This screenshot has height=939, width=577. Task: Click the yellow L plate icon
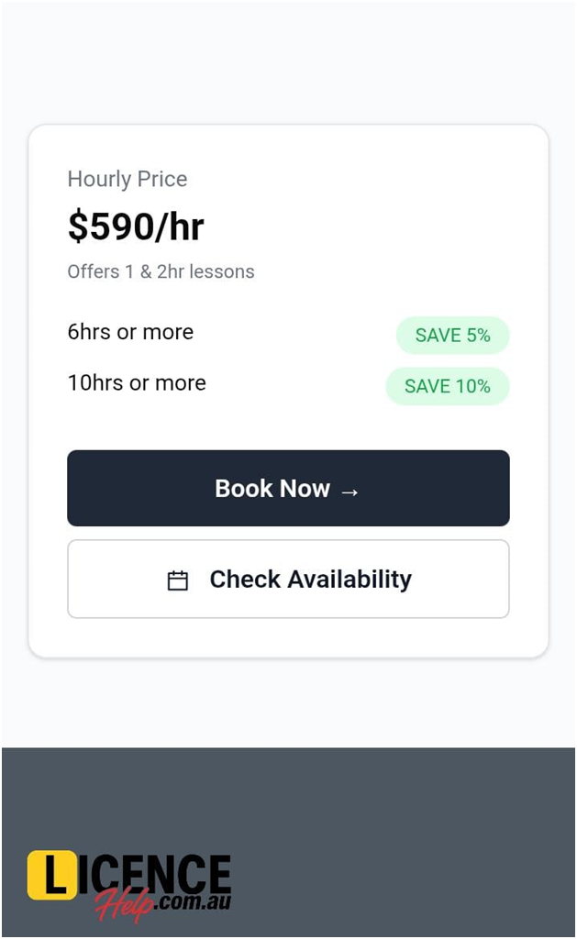[51, 875]
